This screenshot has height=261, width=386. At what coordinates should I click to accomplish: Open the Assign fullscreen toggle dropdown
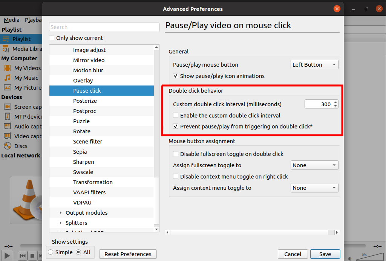click(314, 165)
